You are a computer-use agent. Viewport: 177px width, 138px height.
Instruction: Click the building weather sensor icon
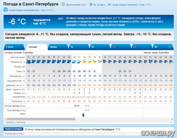pyautogui.click(x=5, y=10)
